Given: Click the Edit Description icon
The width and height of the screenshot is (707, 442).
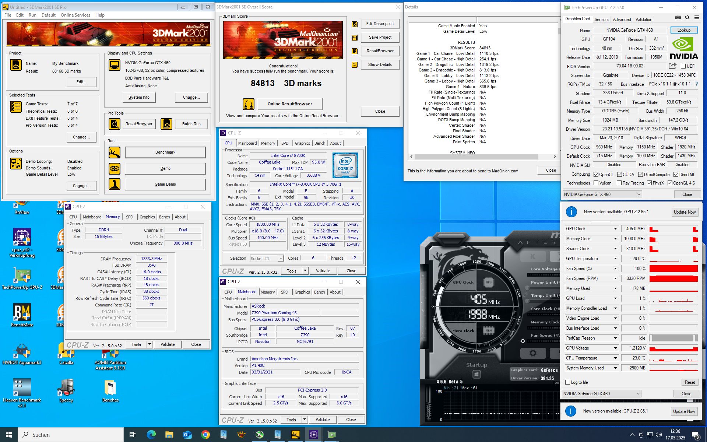Looking at the screenshot, I should 355,24.
